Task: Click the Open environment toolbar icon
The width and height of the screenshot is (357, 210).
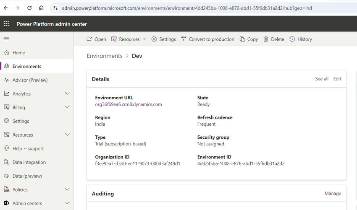Action: coord(89,39)
